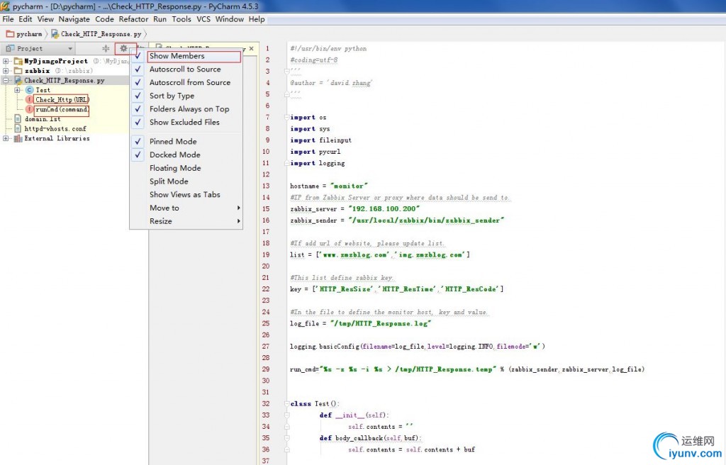This screenshot has height=465, width=726.
Task: Click the PyCharm logo in the title bar
Action: [5, 6]
